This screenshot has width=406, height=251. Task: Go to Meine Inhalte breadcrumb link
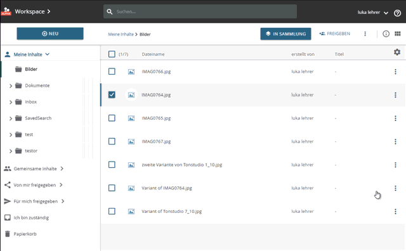point(121,34)
